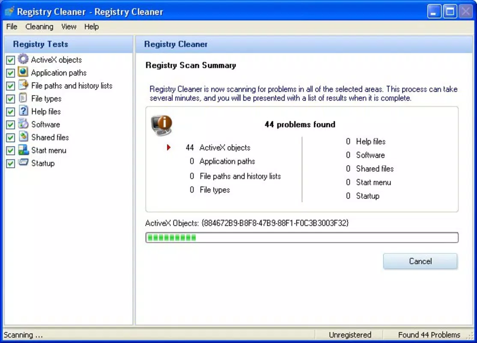The width and height of the screenshot is (477, 343).
Task: Select ActiveX objects label in test list
Action: point(56,60)
